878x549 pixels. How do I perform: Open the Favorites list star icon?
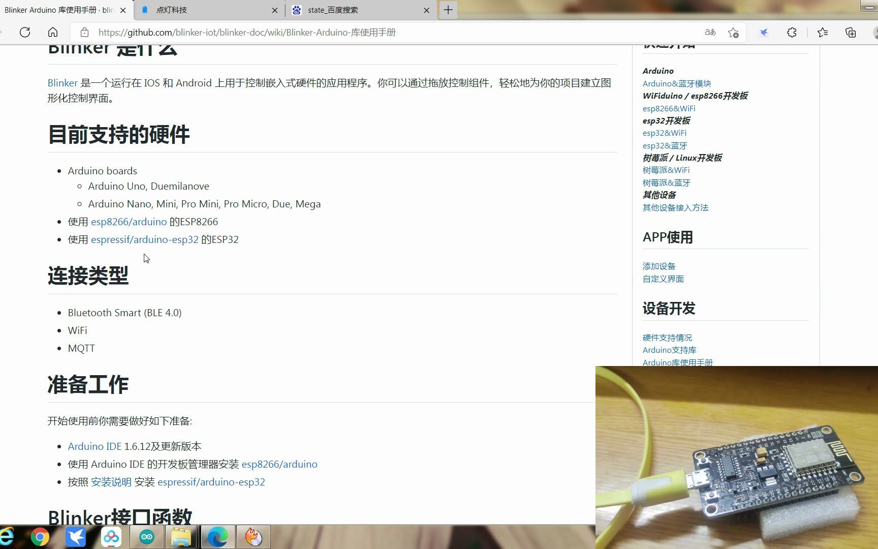[822, 32]
